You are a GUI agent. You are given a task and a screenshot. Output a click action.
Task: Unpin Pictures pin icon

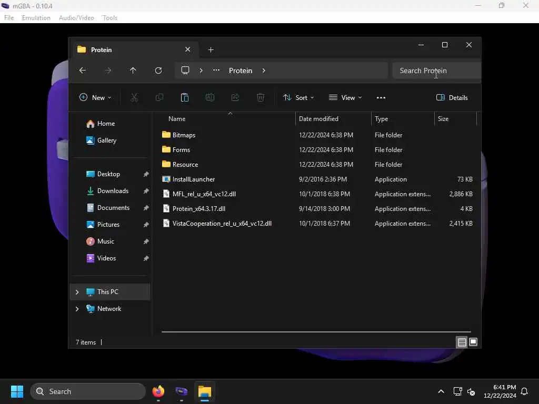coord(146,225)
